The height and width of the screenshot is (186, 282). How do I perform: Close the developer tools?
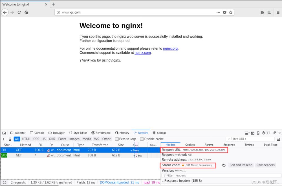click(279, 133)
